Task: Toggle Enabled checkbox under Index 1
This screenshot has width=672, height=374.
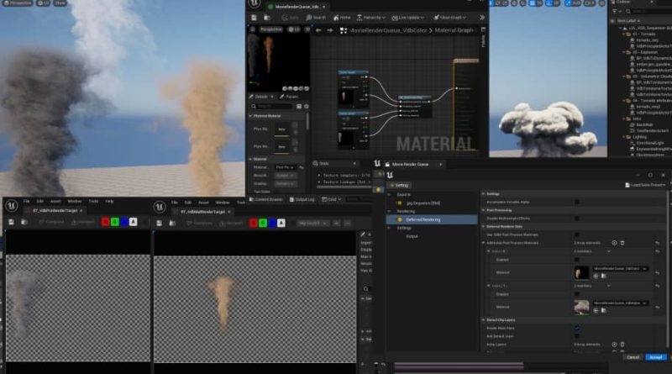Action: pos(577,294)
